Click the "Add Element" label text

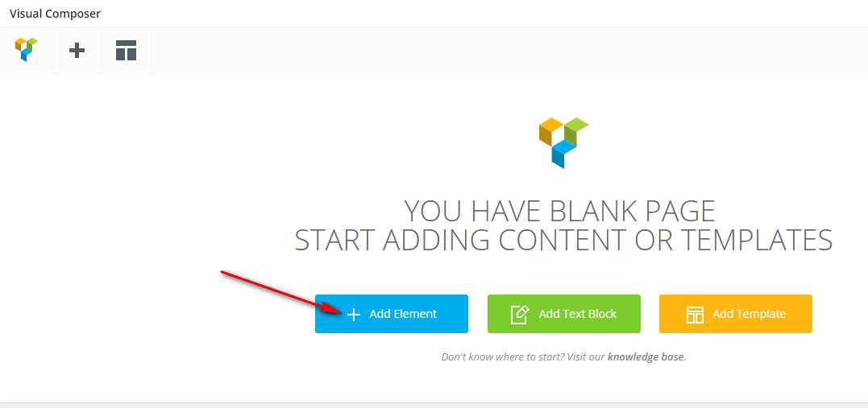tap(403, 314)
